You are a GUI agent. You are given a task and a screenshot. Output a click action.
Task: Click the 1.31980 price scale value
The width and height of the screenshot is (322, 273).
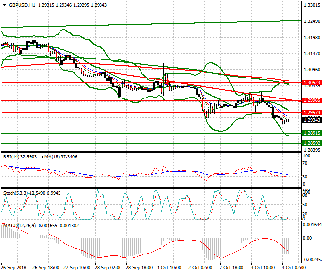(x=312, y=38)
